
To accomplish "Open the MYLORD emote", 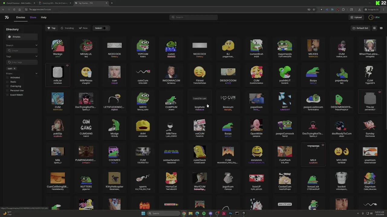I will pos(342,154).
